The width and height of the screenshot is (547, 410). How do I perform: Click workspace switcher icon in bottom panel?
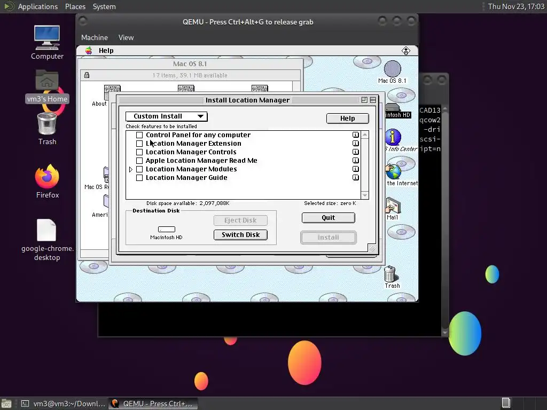click(x=506, y=404)
